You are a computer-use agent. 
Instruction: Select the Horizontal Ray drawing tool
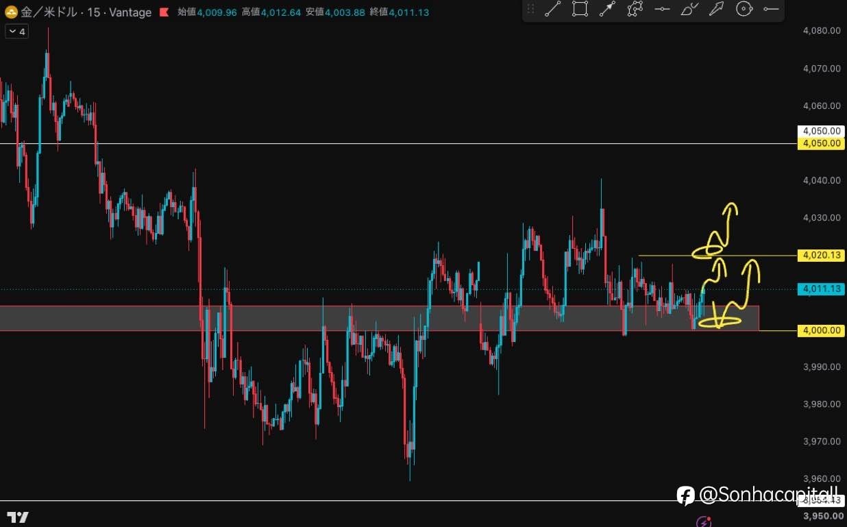(771, 9)
